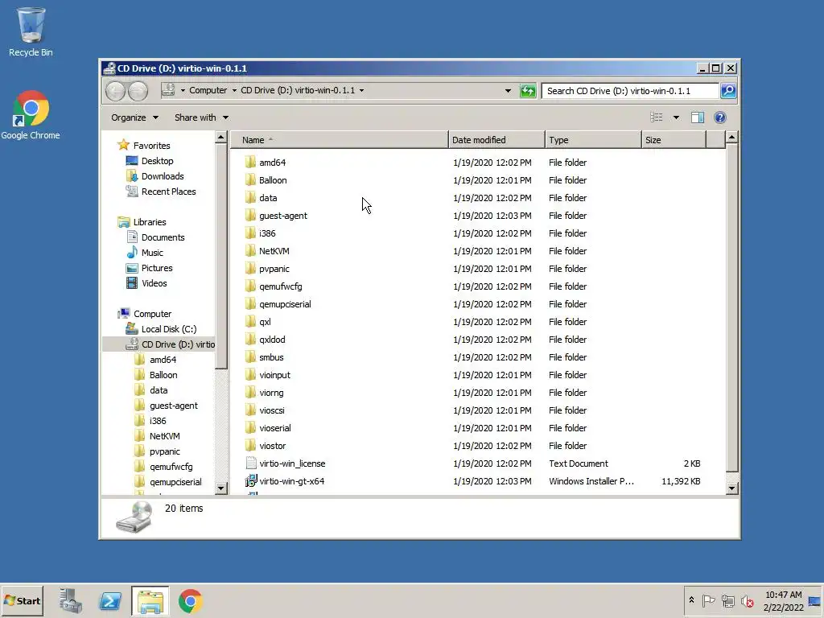Open Recycle Bin desktop icon

[31, 31]
